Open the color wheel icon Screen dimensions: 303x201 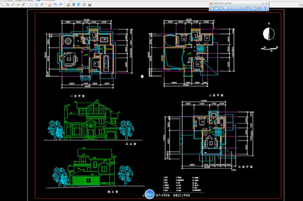(x=90, y=4)
